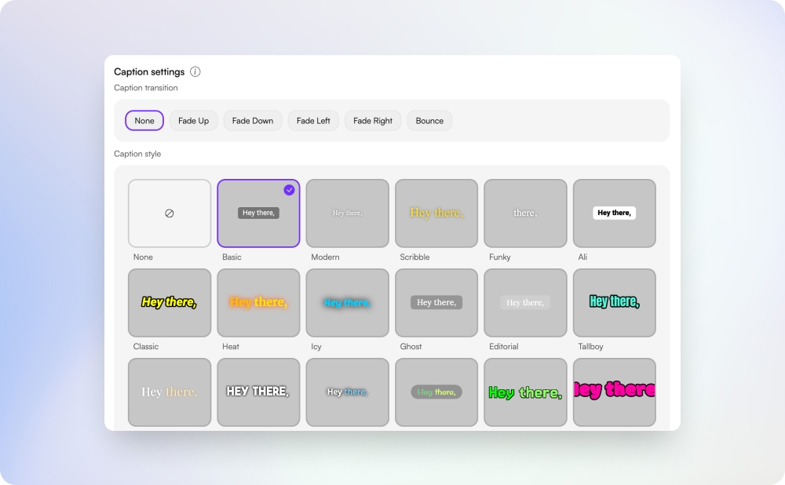Apply the Fade Down transition

(252, 120)
